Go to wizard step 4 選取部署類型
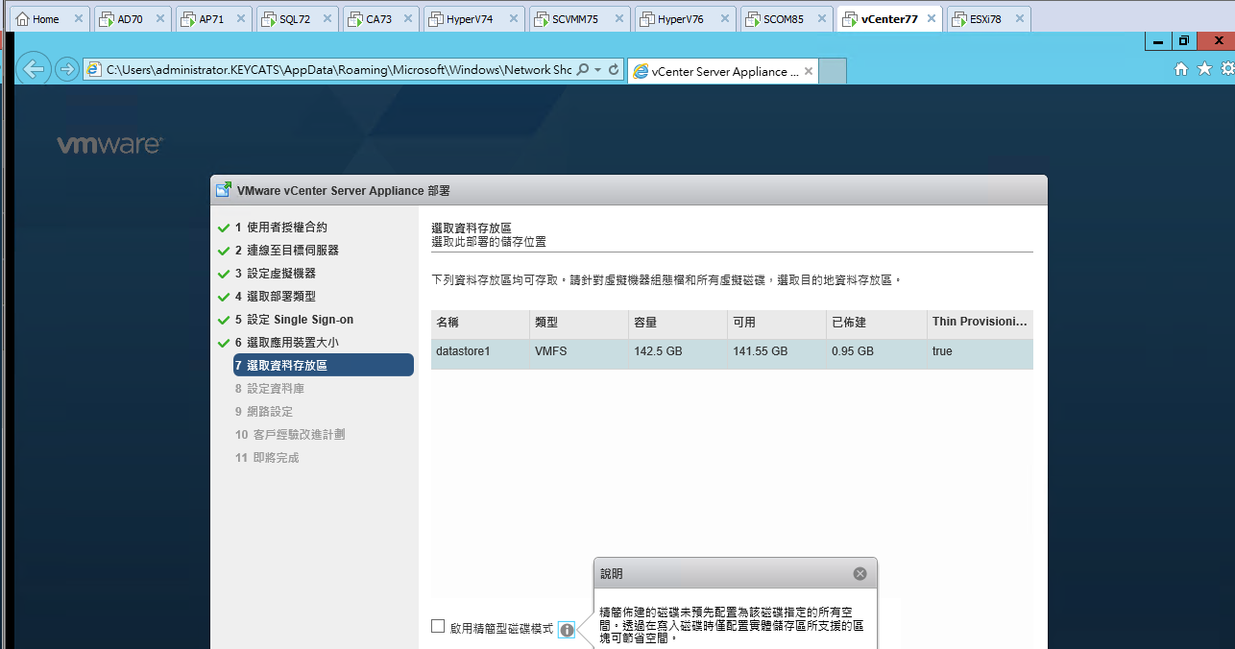The width and height of the screenshot is (1235, 649). coord(275,297)
